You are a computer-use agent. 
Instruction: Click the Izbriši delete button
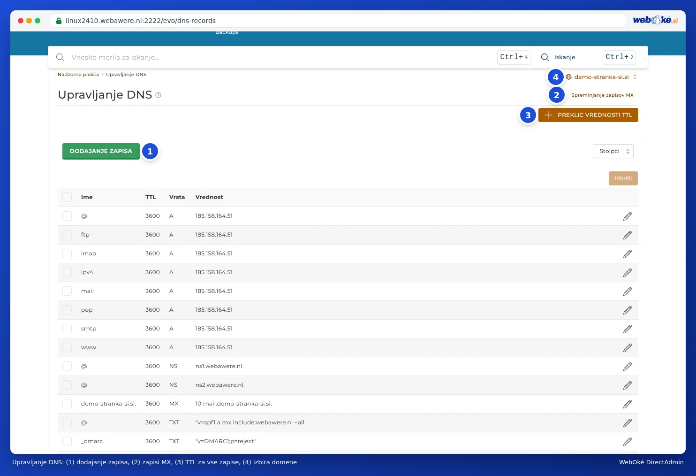coord(623,178)
